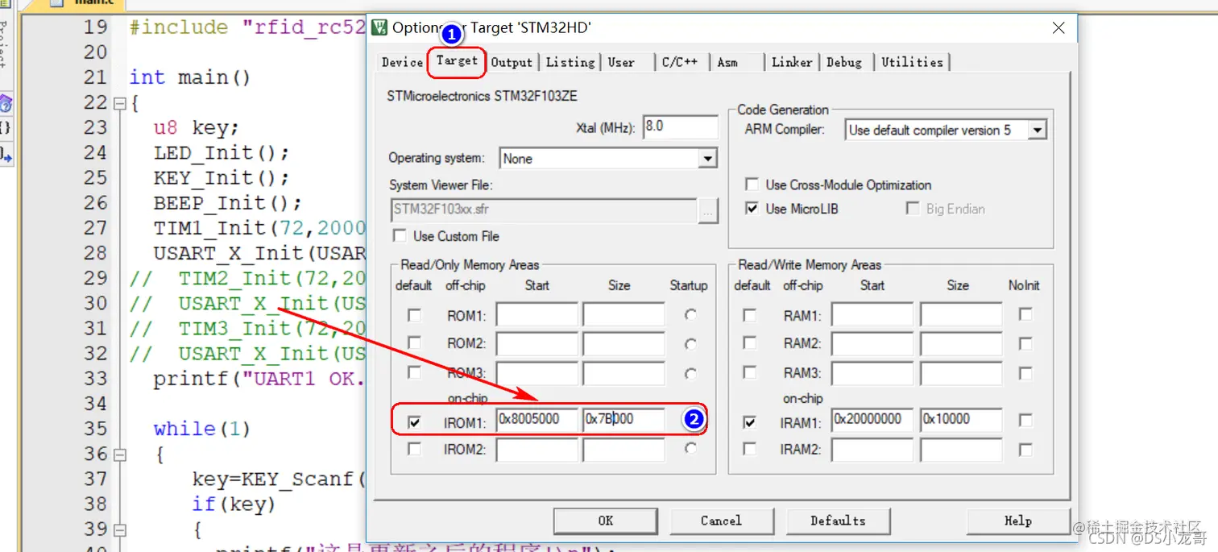Open the User tab
Screen dimensions: 1218x552
pyautogui.click(x=621, y=62)
